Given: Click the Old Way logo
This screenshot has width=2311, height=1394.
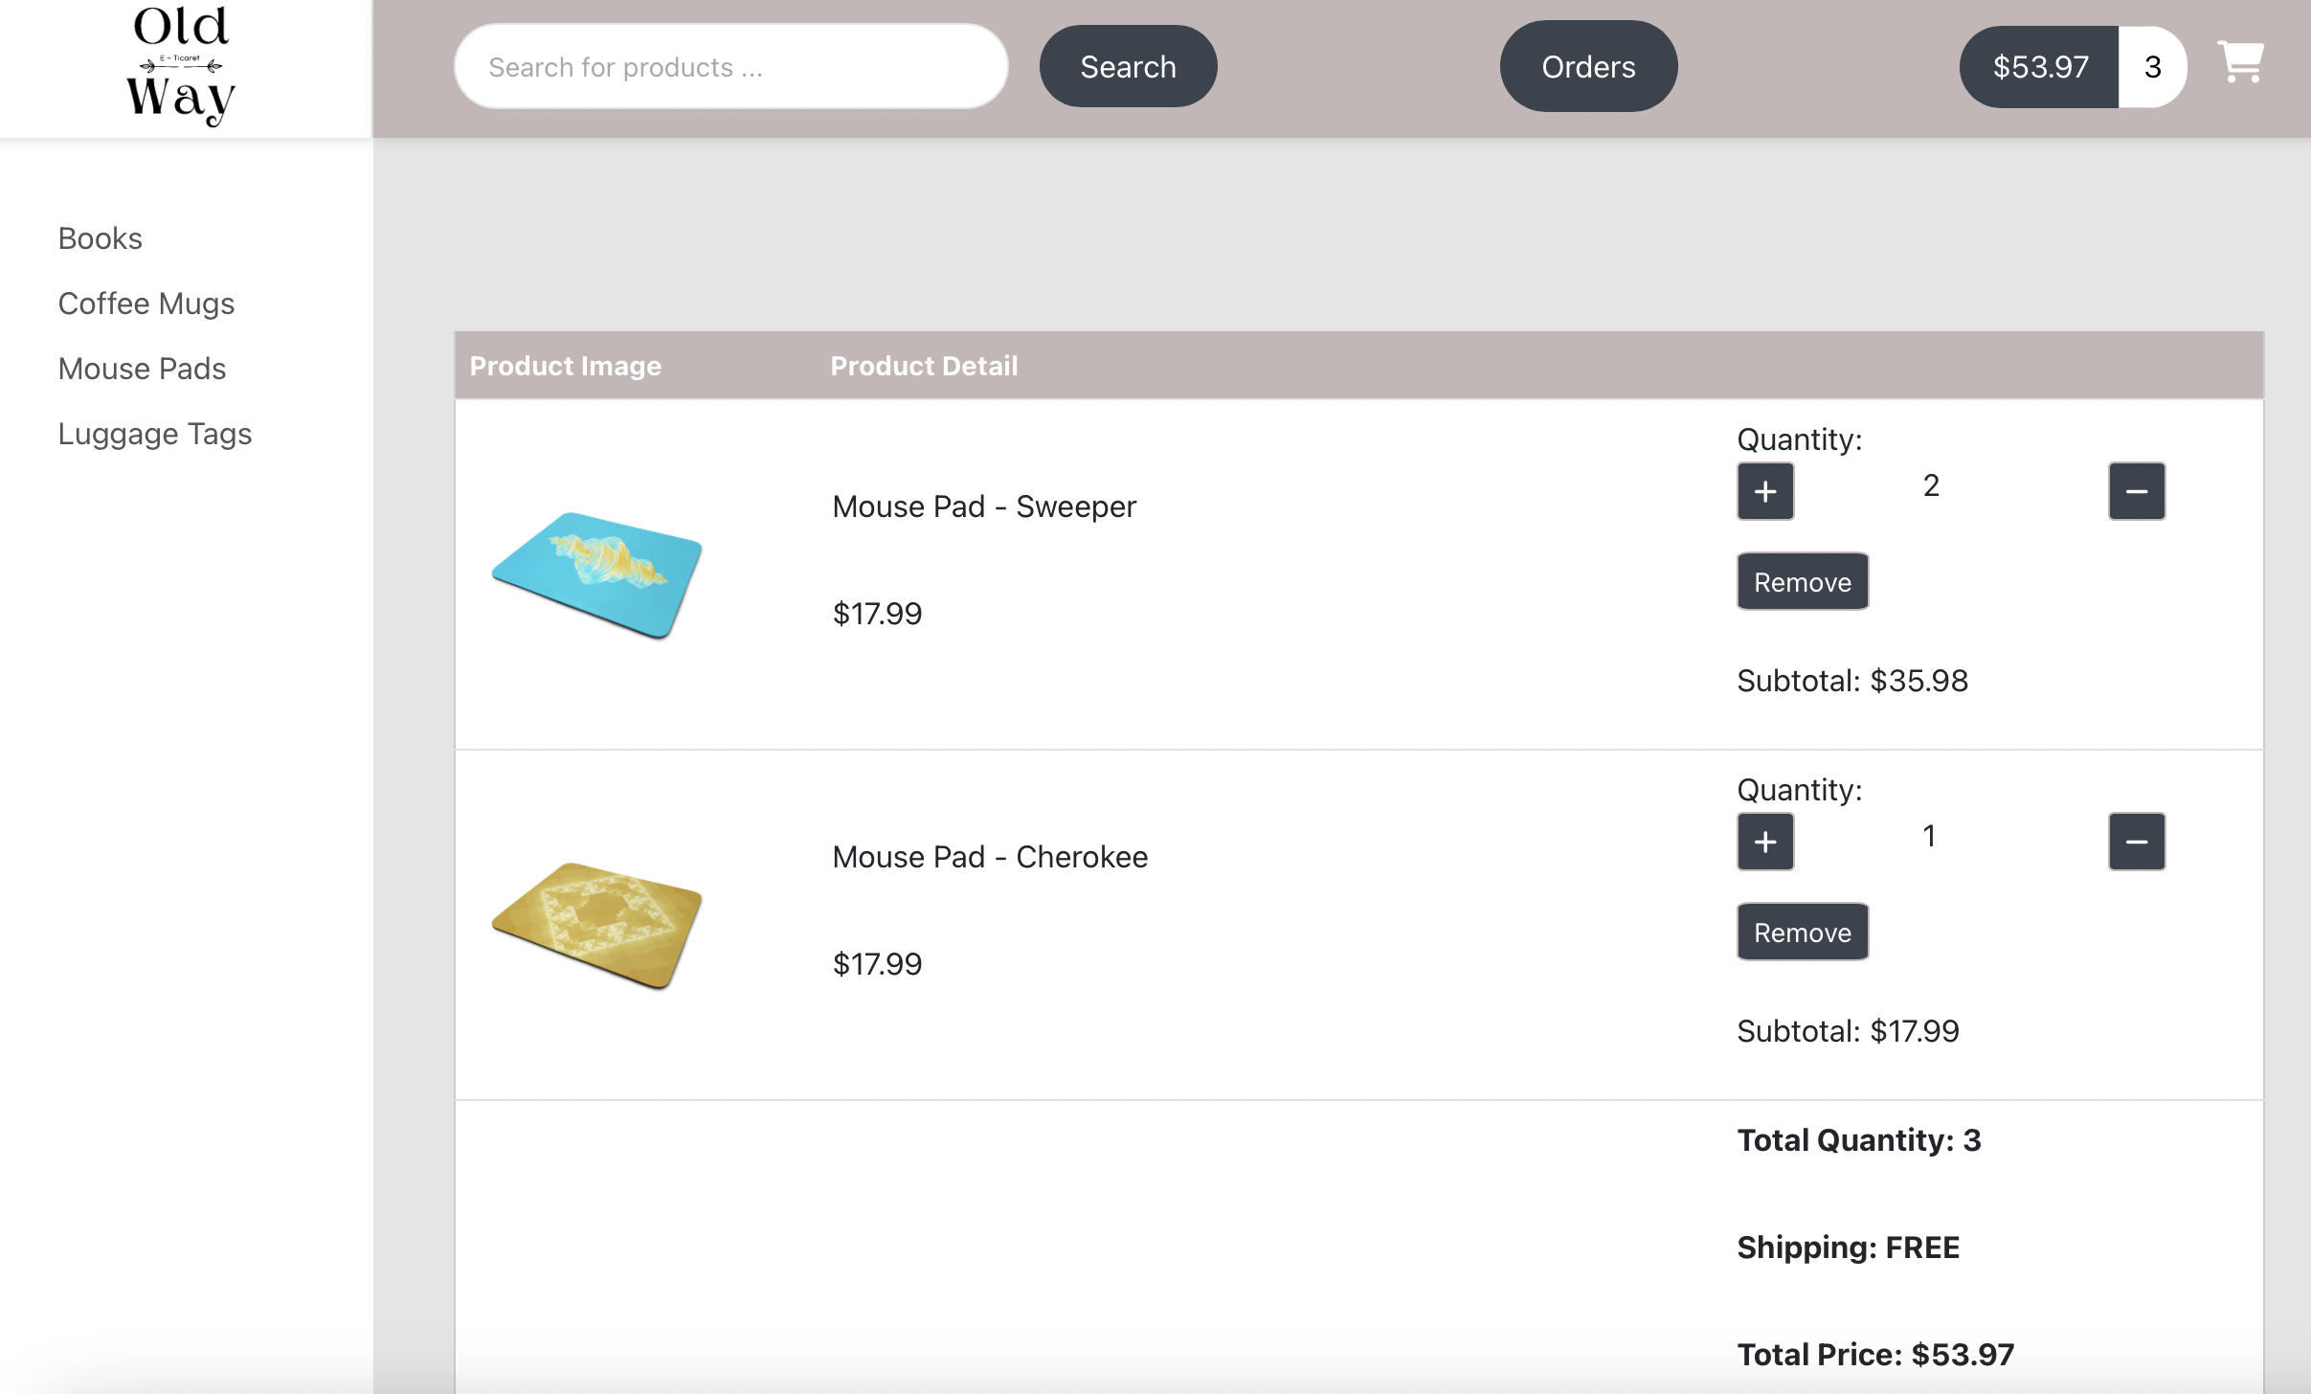Looking at the screenshot, I should click(x=182, y=64).
